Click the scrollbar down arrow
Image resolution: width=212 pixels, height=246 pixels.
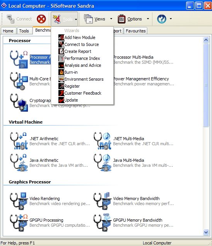[x=206, y=232]
